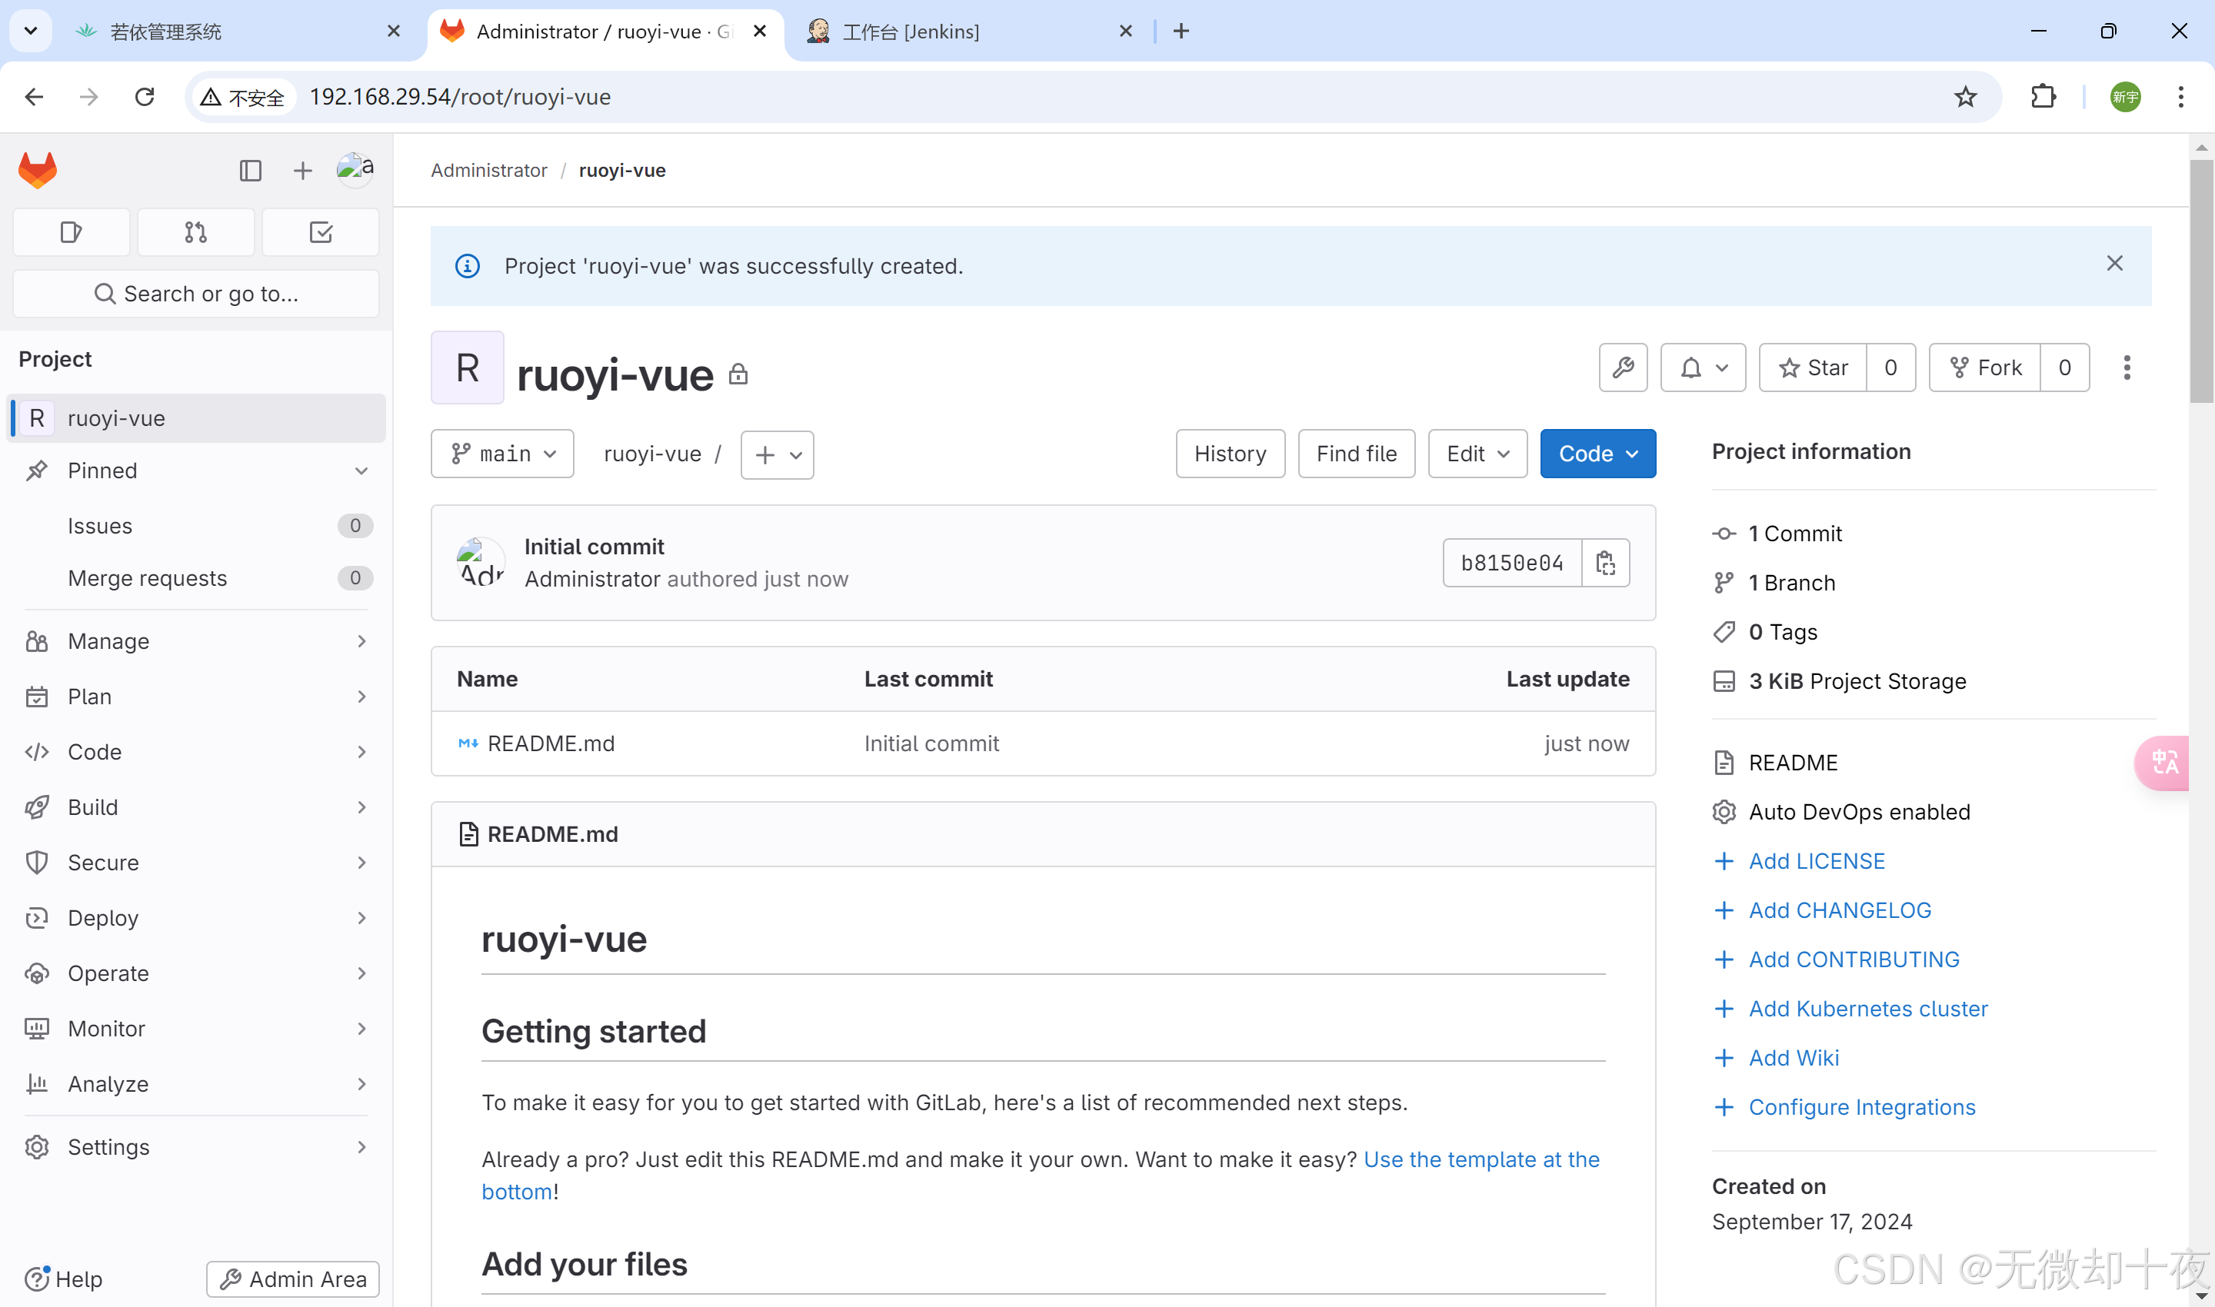Collapse the Pinned section
Screen dimensions: 2215x1307
coord(361,471)
